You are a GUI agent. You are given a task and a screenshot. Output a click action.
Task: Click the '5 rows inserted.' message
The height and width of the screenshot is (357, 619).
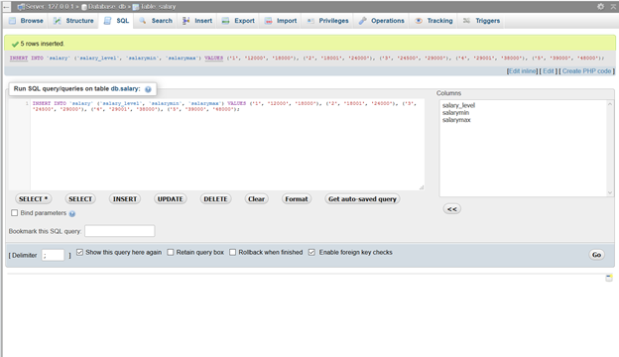[43, 44]
